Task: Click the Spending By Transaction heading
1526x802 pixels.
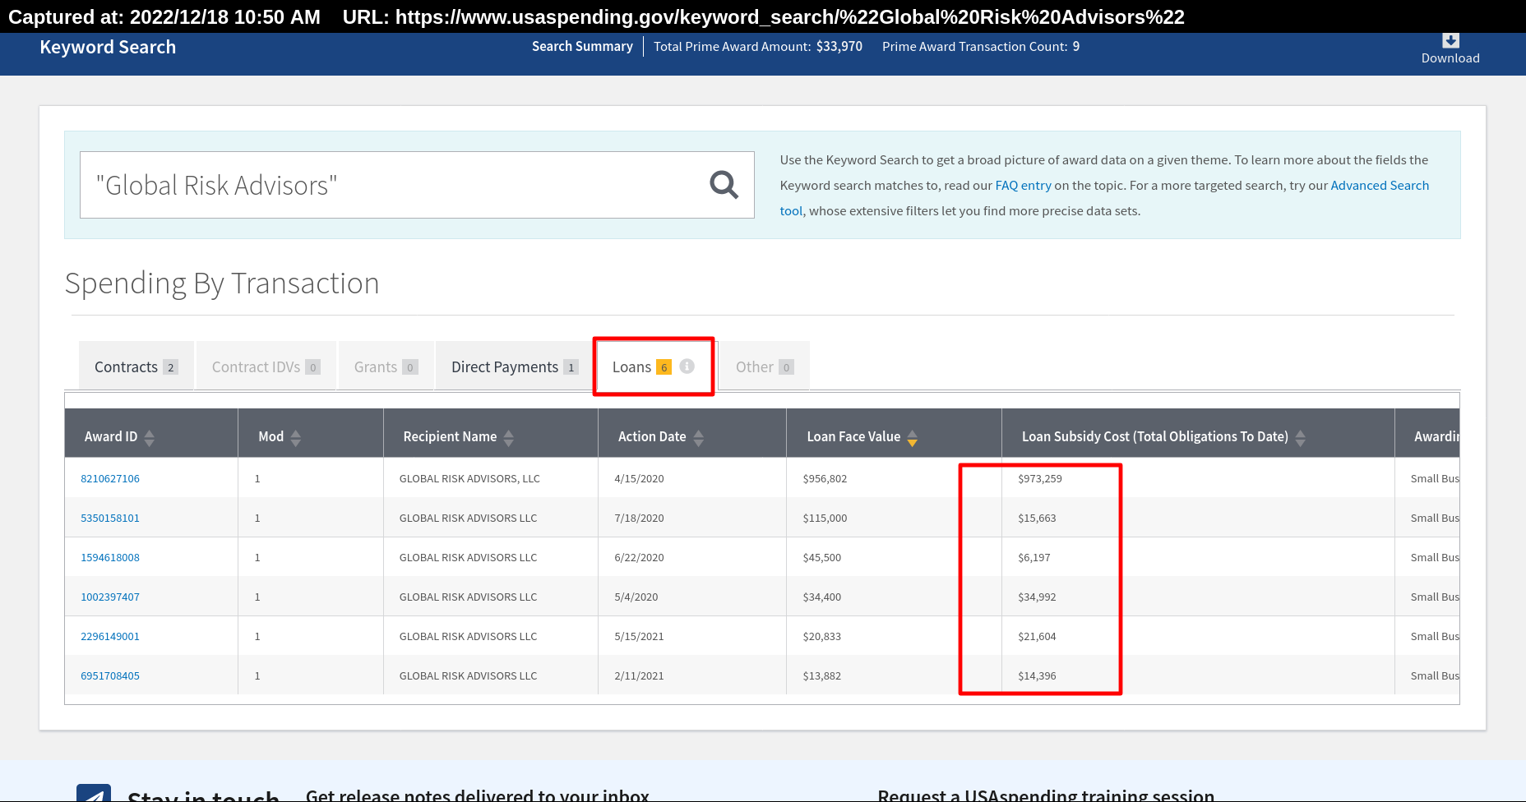Action: pos(222,283)
